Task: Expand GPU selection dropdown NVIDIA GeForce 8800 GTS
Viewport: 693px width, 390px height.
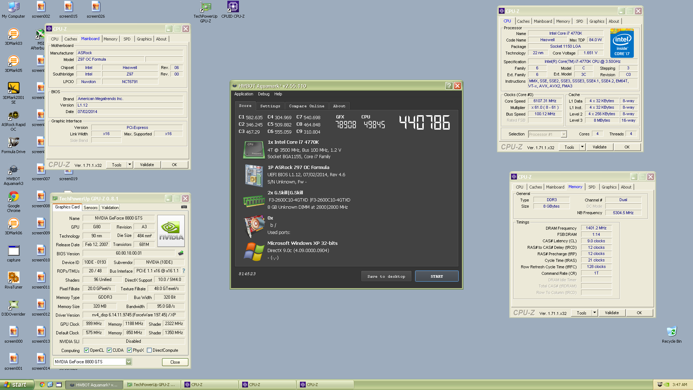Action: tap(128, 361)
